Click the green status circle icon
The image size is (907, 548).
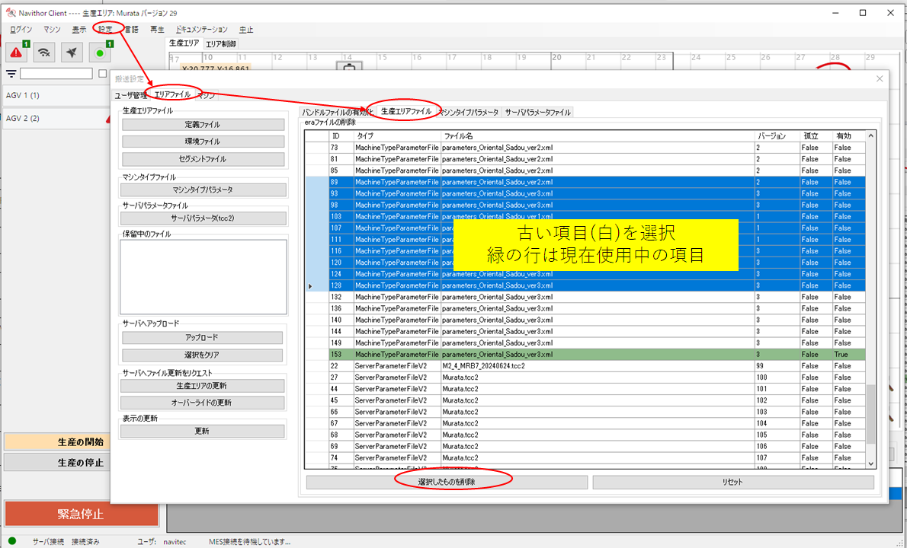pyautogui.click(x=100, y=53)
